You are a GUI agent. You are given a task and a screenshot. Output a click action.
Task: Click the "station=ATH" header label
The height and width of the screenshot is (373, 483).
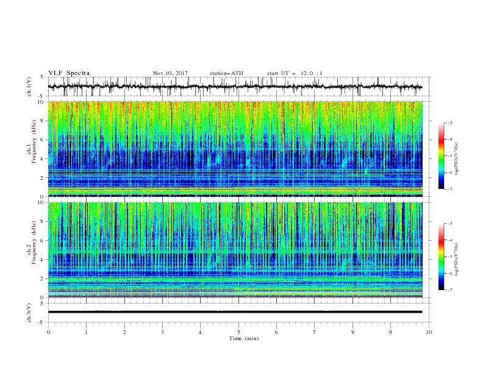pyautogui.click(x=226, y=73)
